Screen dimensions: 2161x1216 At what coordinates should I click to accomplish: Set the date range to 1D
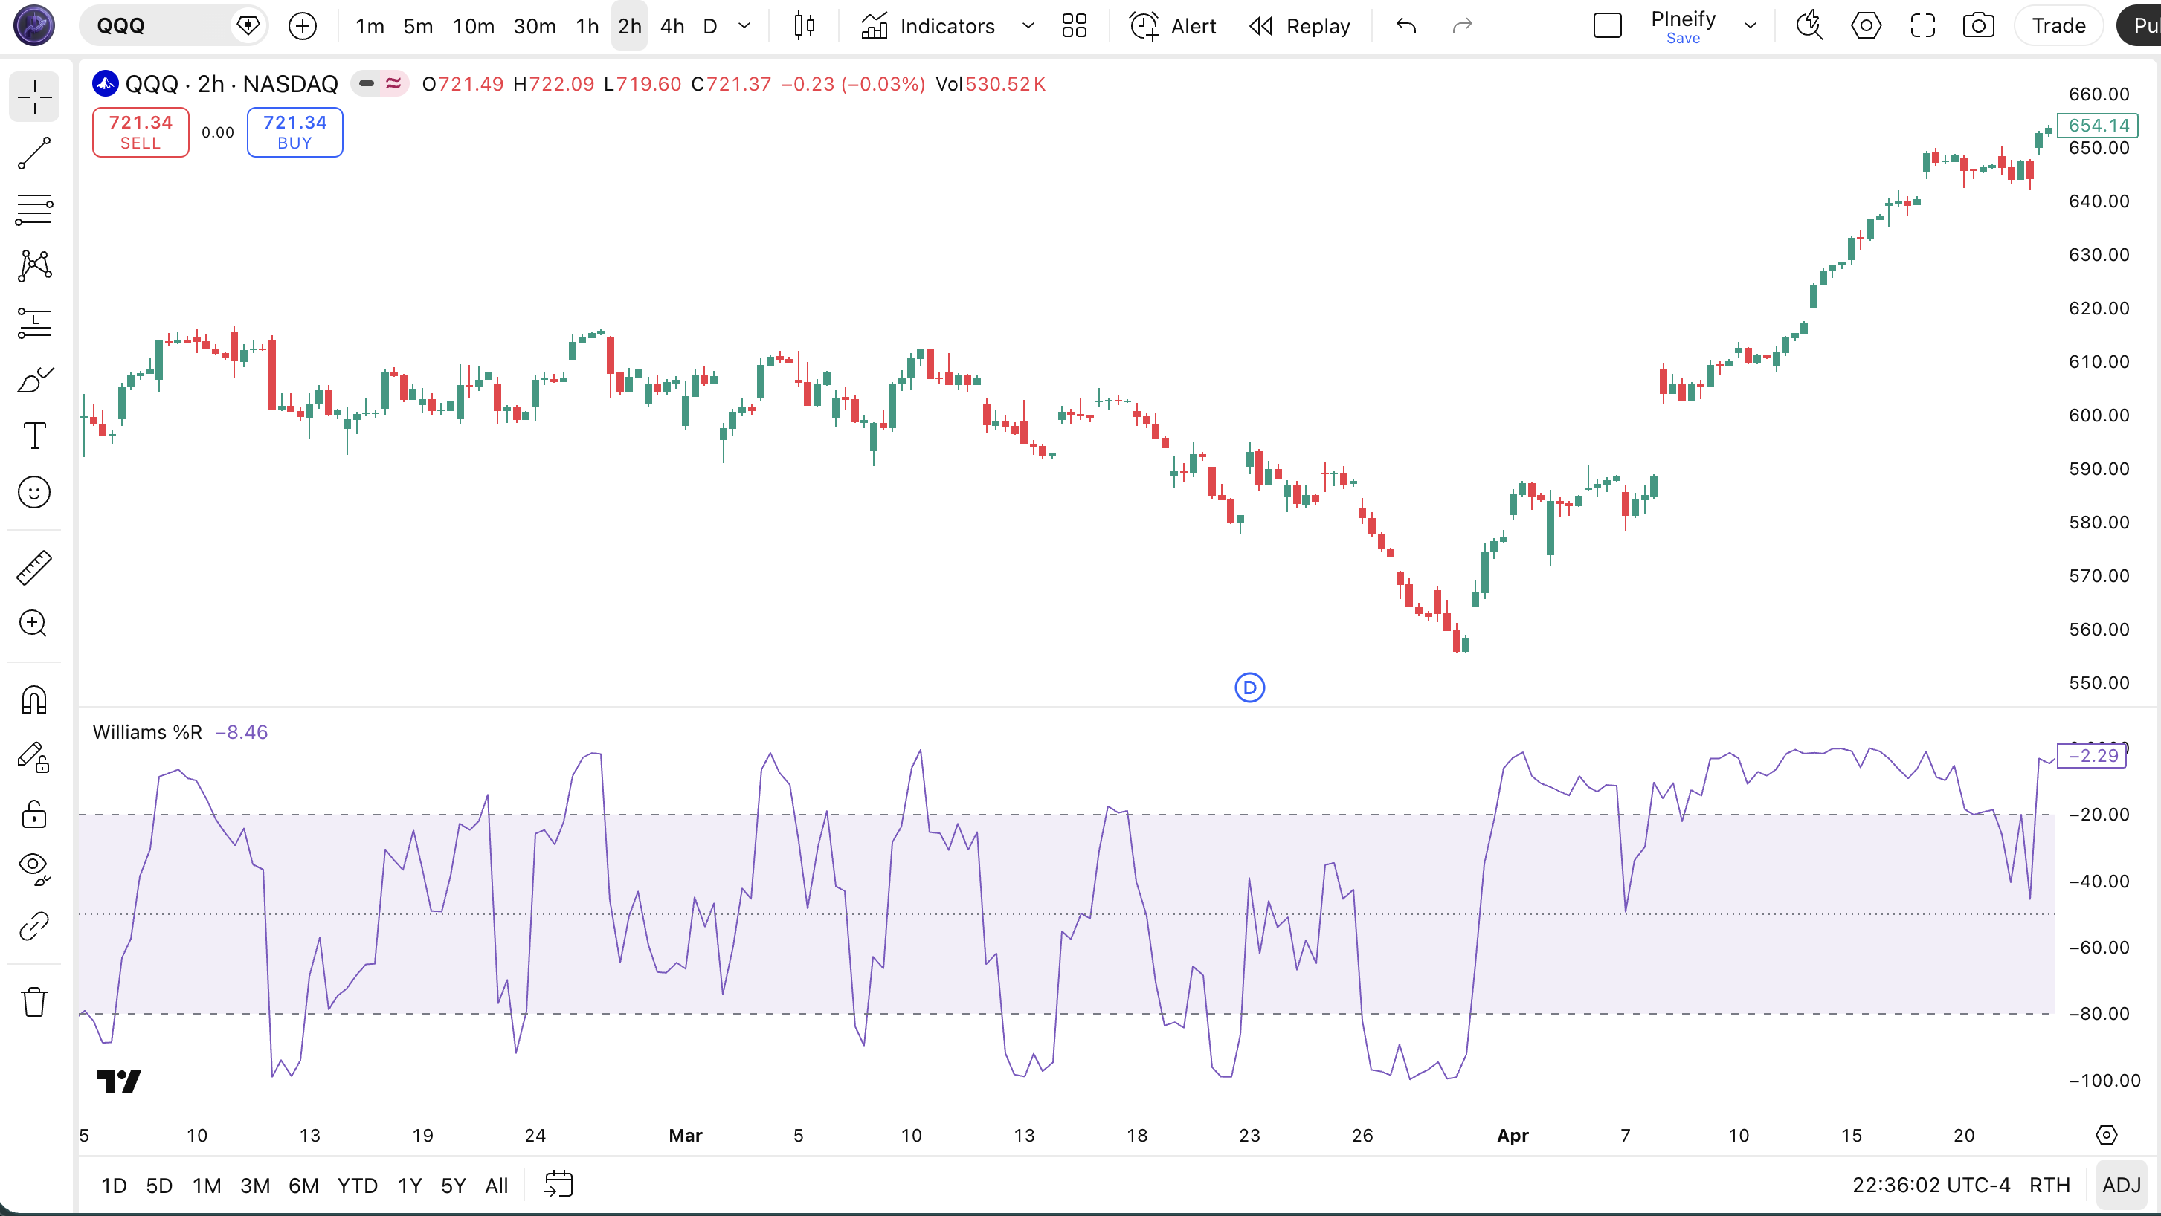click(113, 1186)
